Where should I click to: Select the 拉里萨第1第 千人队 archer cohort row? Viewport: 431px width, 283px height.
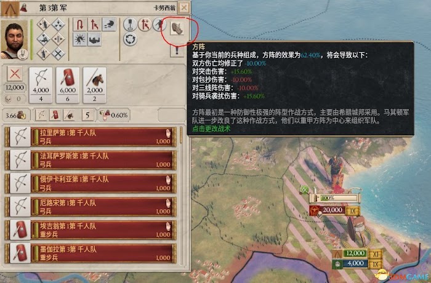(91, 137)
